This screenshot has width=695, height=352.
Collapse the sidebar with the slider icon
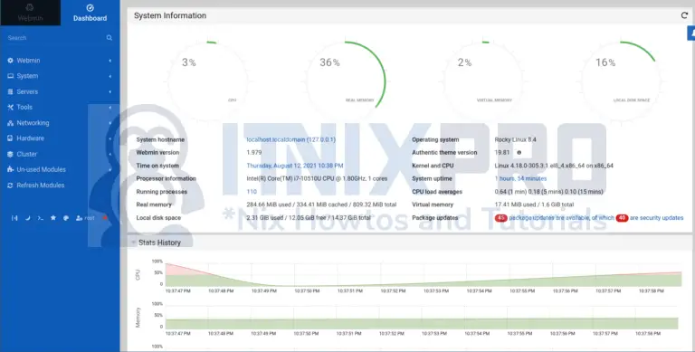(x=14, y=218)
